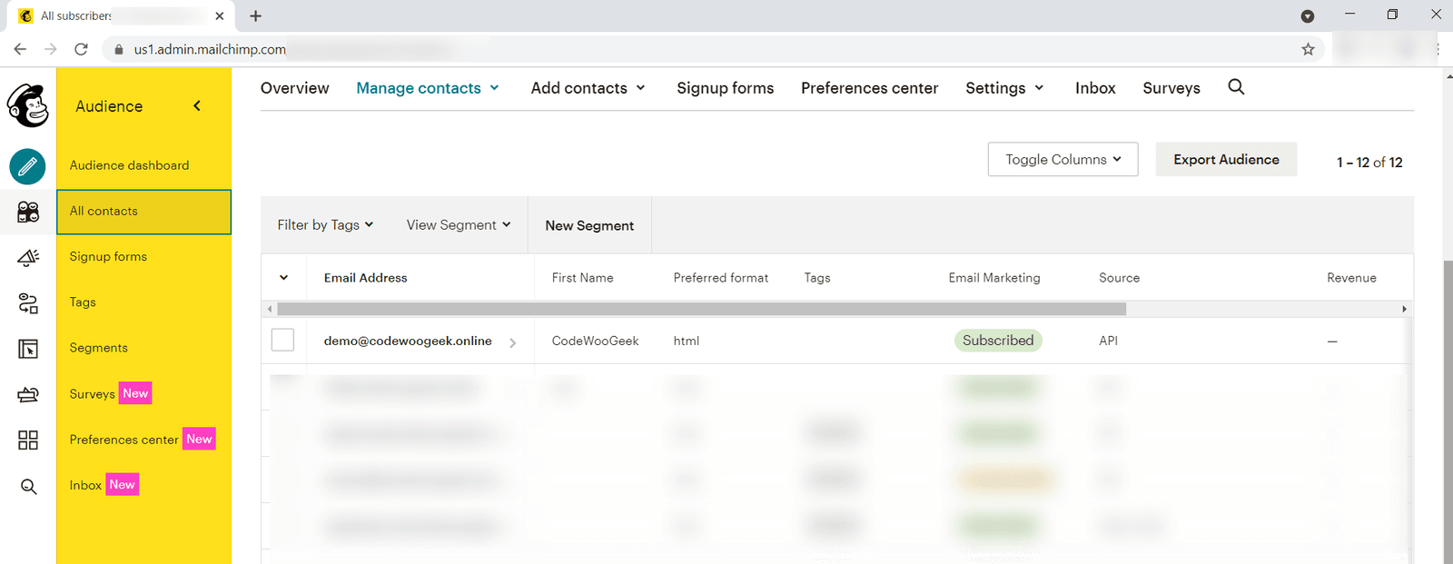Select the demo@codewoogeek.online row checkbox

[x=282, y=340]
